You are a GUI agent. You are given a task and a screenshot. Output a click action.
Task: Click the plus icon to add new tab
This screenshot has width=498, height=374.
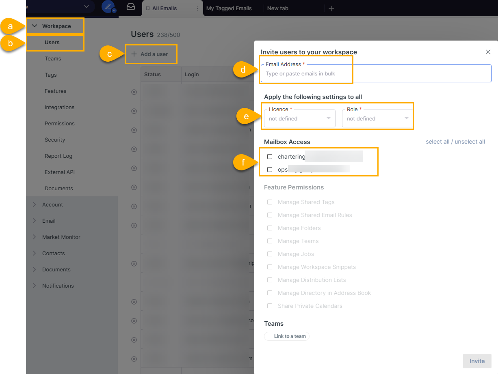coord(331,9)
